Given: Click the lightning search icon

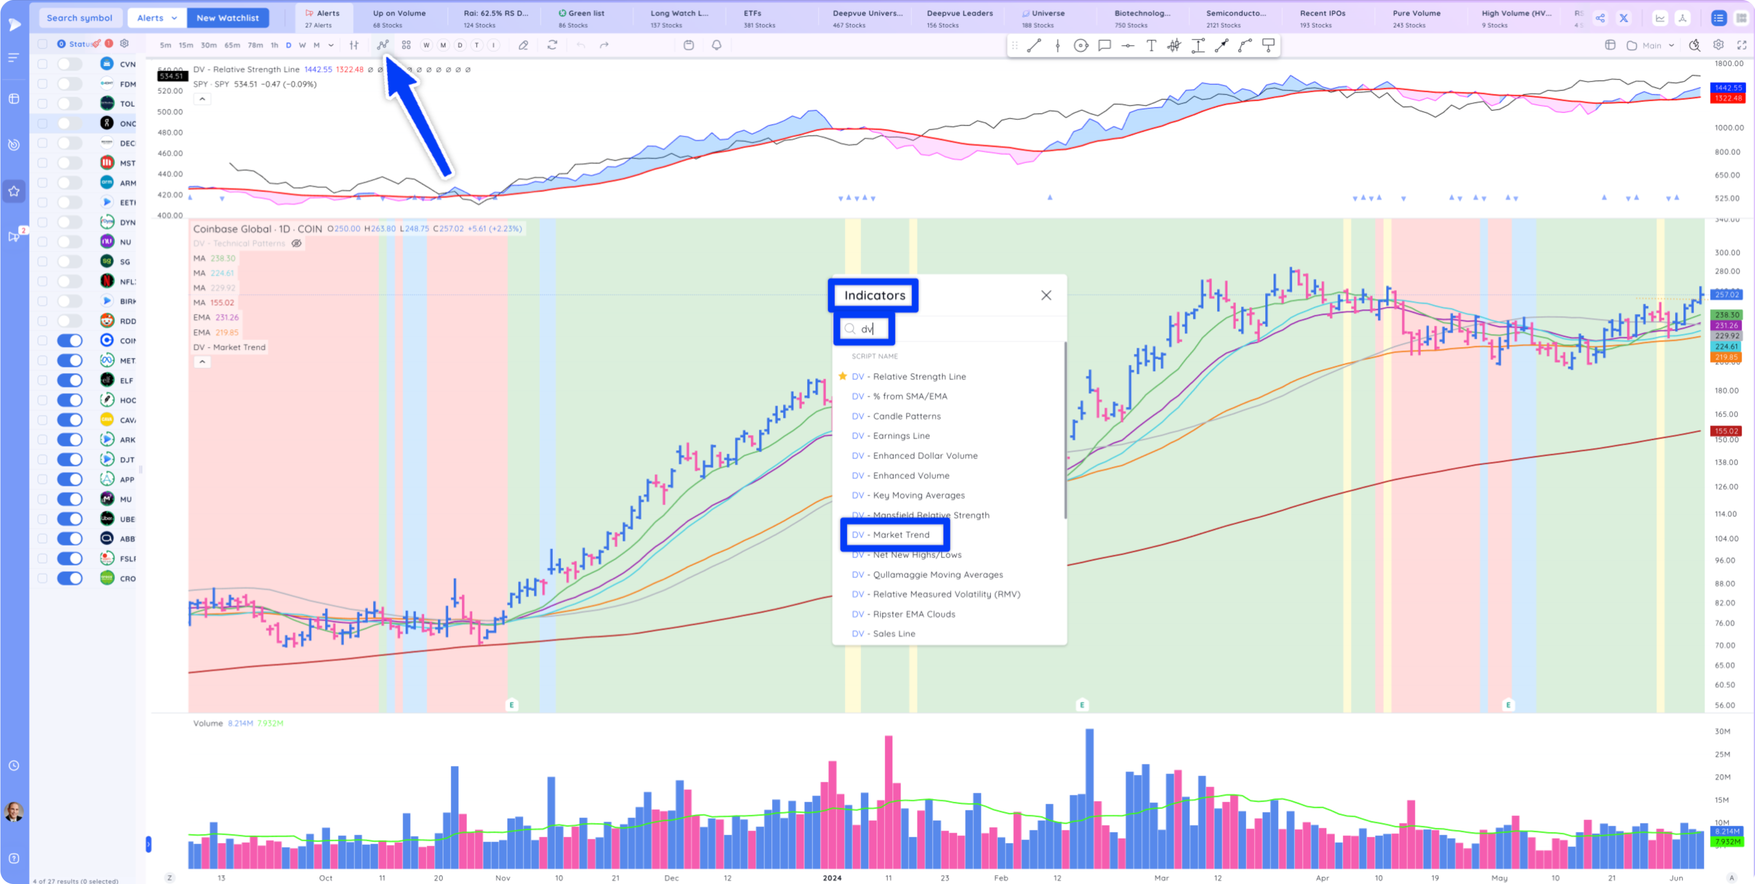Looking at the screenshot, I should pyautogui.click(x=1695, y=45).
